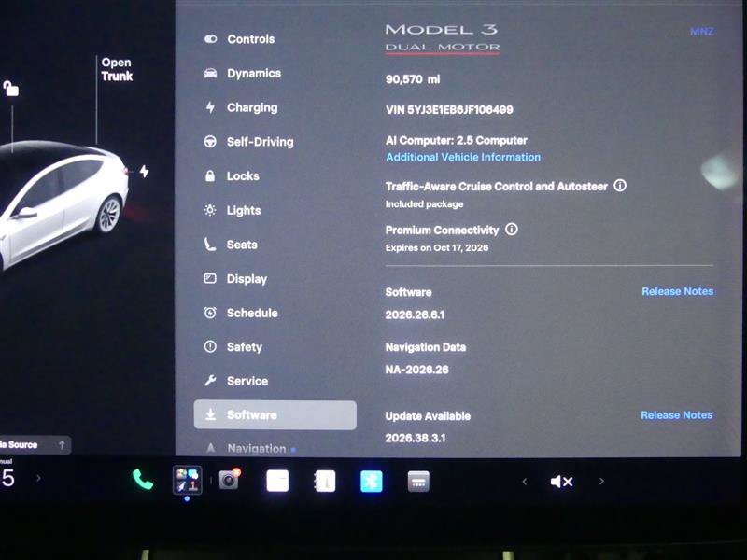Open the app launcher icon in the dock

187,480
